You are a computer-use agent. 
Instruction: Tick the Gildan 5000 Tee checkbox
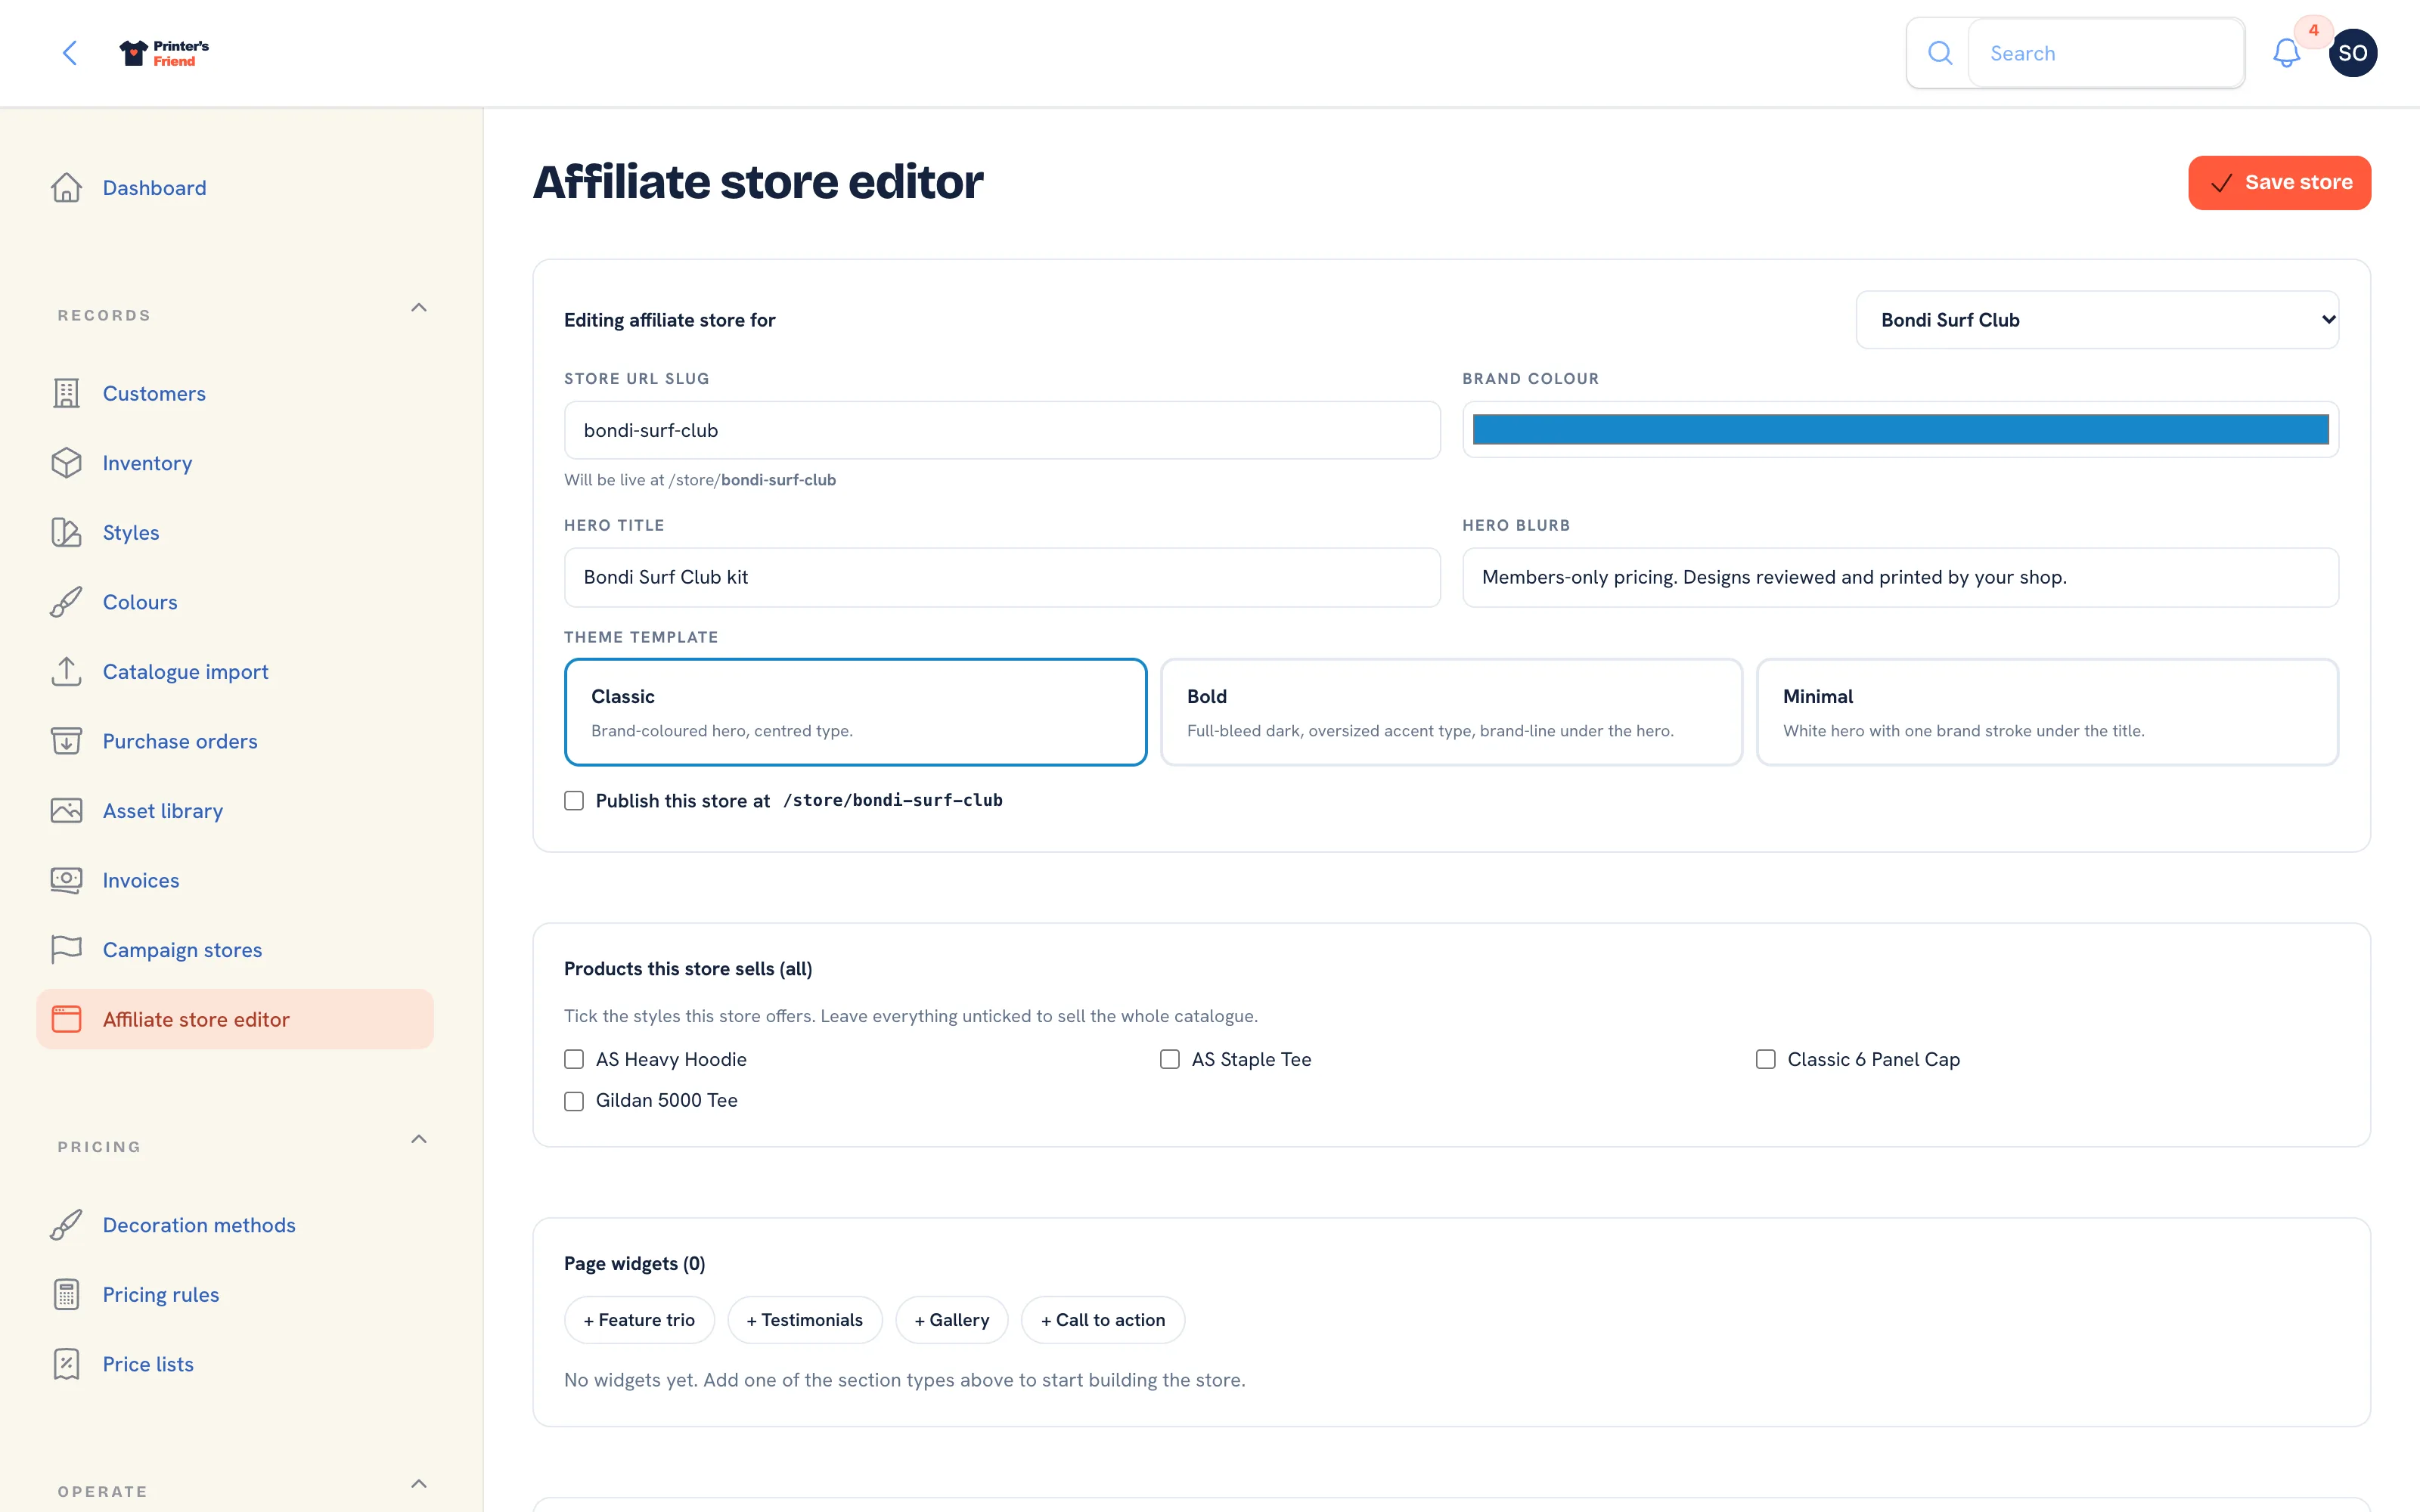574,1101
